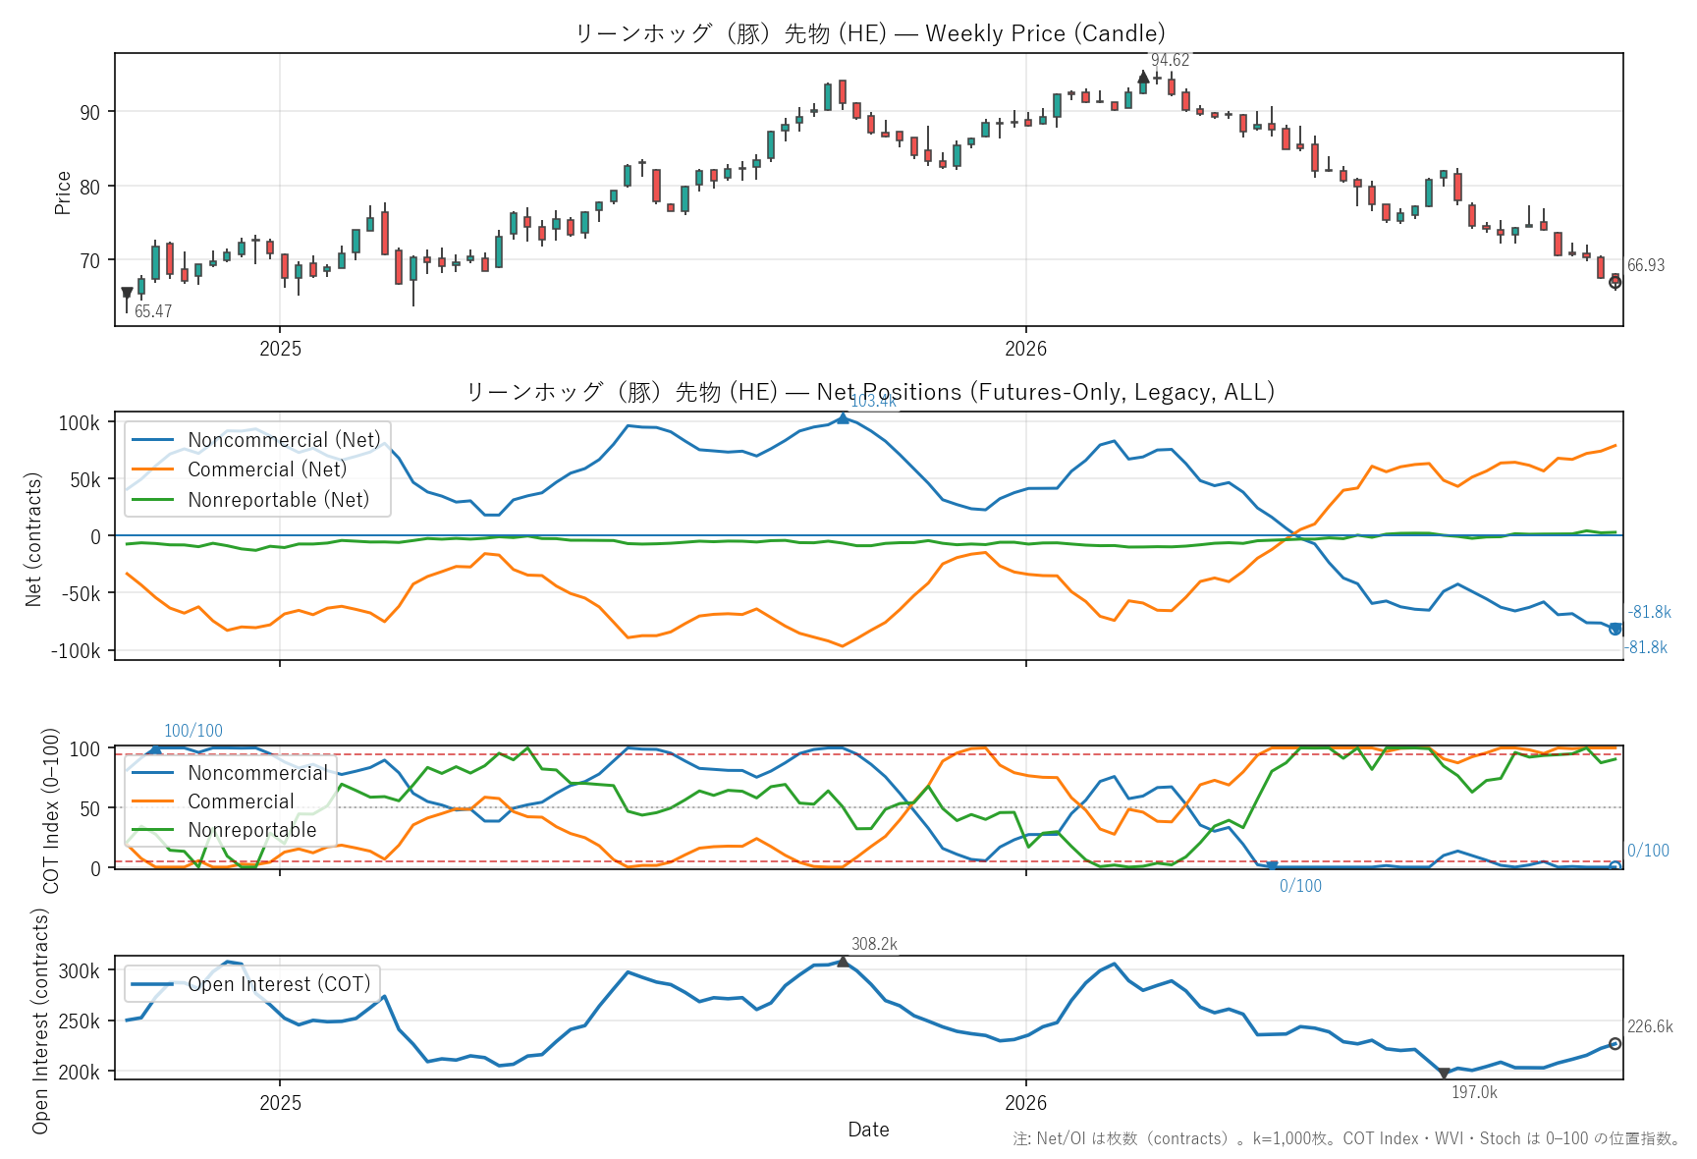
Task: Click the 103.4k noncommercial peak label
Action: 873,401
